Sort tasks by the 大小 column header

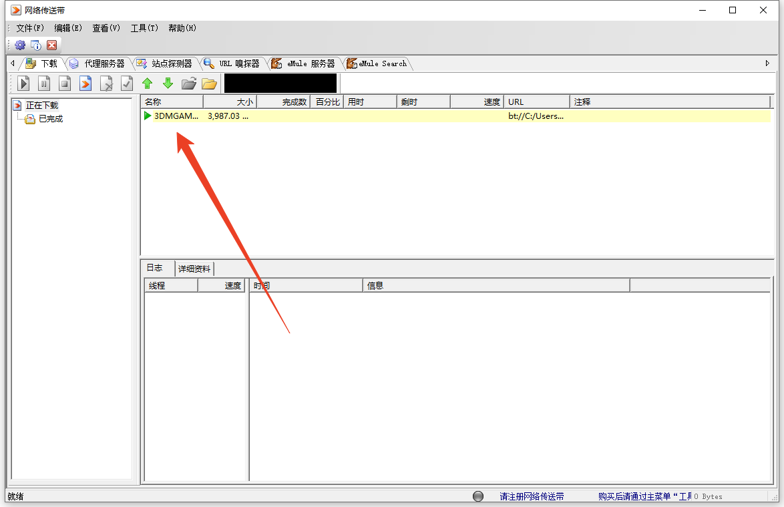[230, 102]
